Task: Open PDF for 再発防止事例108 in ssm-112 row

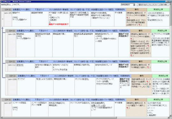Action: [x=148, y=67]
